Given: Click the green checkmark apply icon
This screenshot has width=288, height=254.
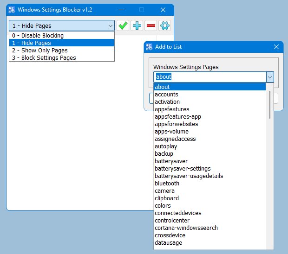Looking at the screenshot, I should (x=123, y=26).
